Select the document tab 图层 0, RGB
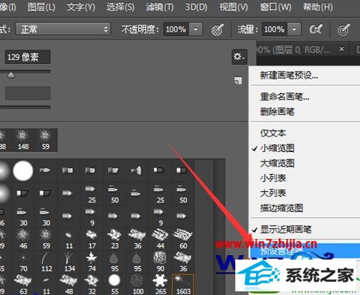The image size is (360, 295). pos(294,50)
